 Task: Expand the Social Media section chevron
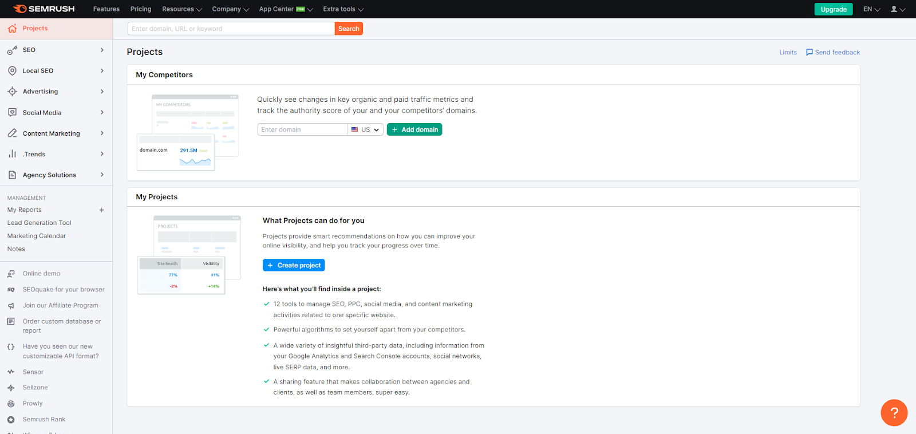click(102, 113)
